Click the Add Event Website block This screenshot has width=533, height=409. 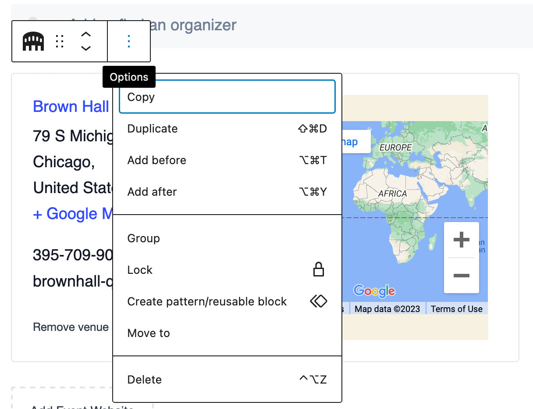pyautogui.click(x=82, y=398)
